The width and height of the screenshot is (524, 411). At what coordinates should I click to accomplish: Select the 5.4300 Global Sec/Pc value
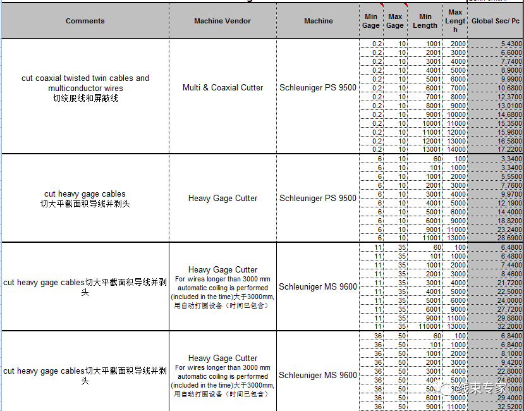(496, 44)
